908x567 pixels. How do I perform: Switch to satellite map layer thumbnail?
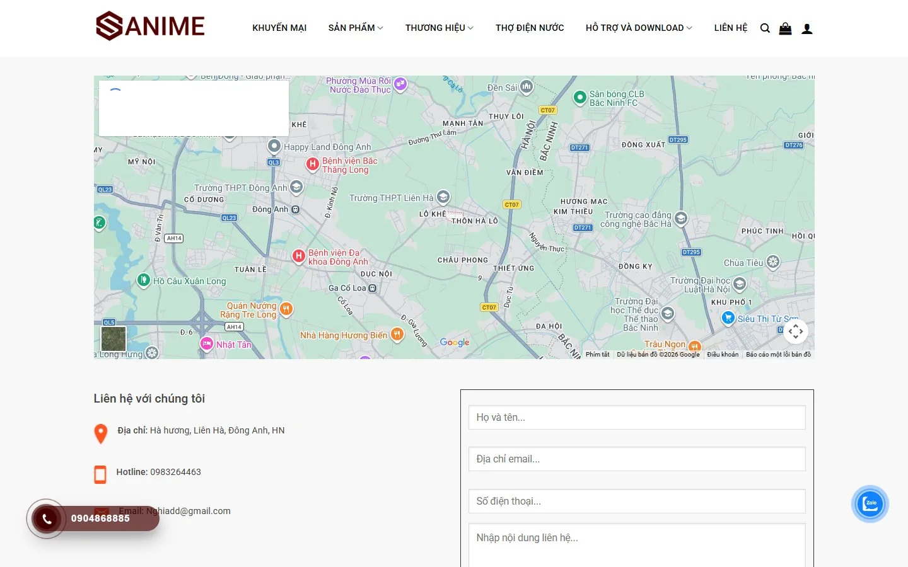(113, 339)
